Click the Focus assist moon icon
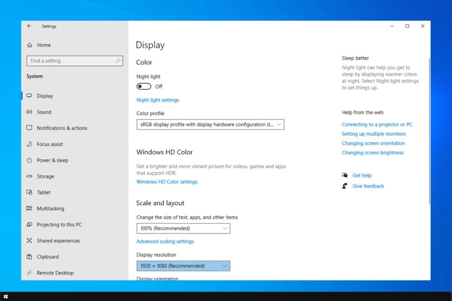 (x=29, y=144)
